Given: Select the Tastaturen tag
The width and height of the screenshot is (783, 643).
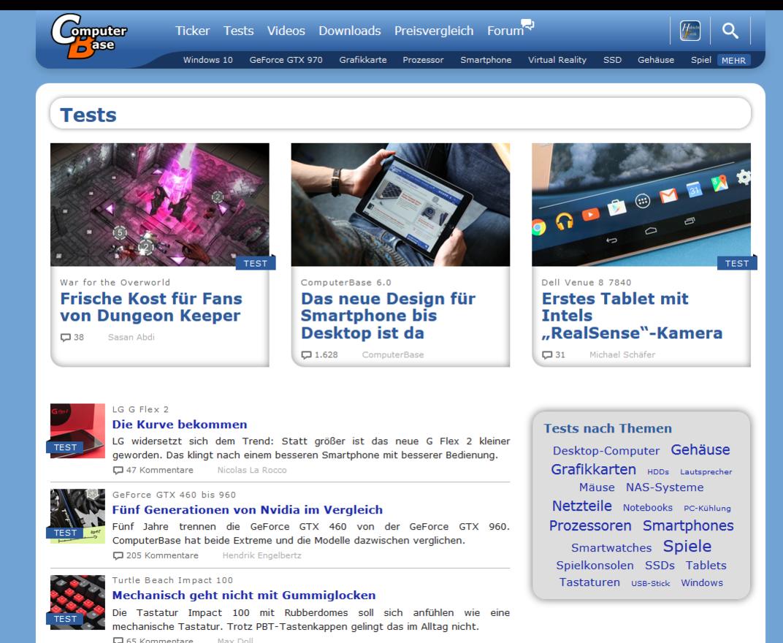Looking at the screenshot, I should click(x=589, y=582).
